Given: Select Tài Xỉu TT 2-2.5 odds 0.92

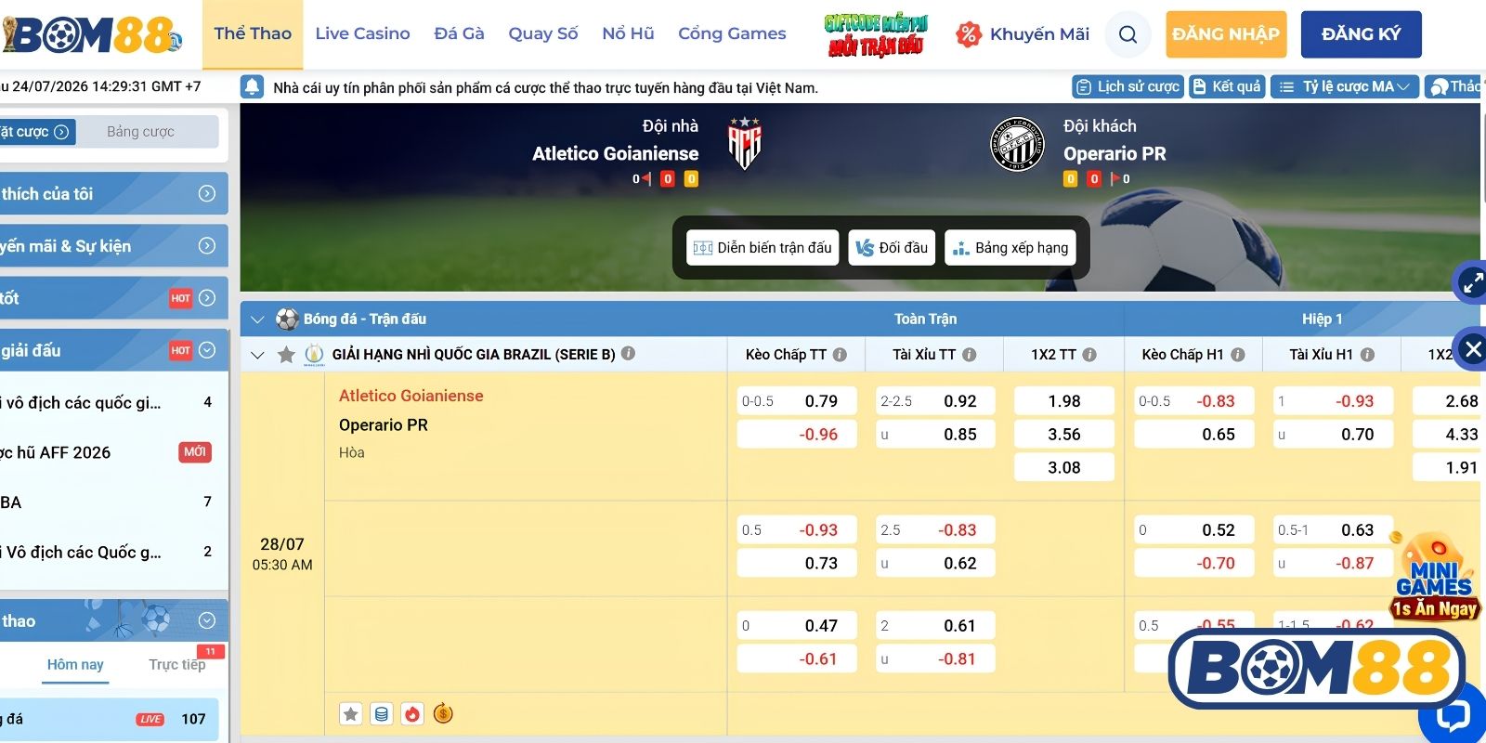Looking at the screenshot, I should click(x=935, y=401).
